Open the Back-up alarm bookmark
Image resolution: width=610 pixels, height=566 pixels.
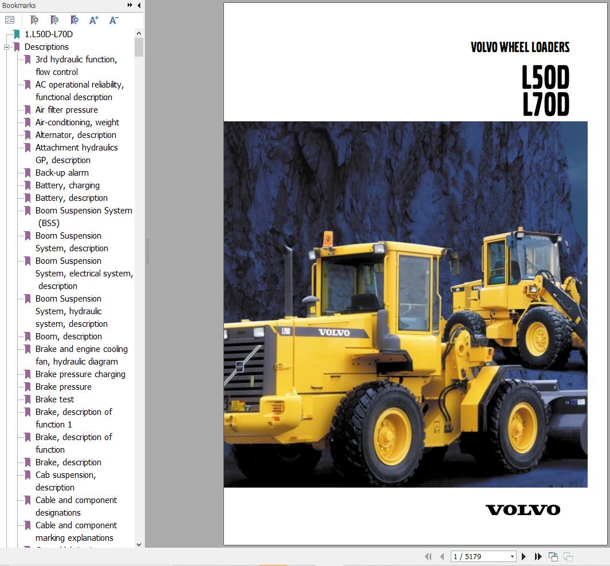point(63,172)
